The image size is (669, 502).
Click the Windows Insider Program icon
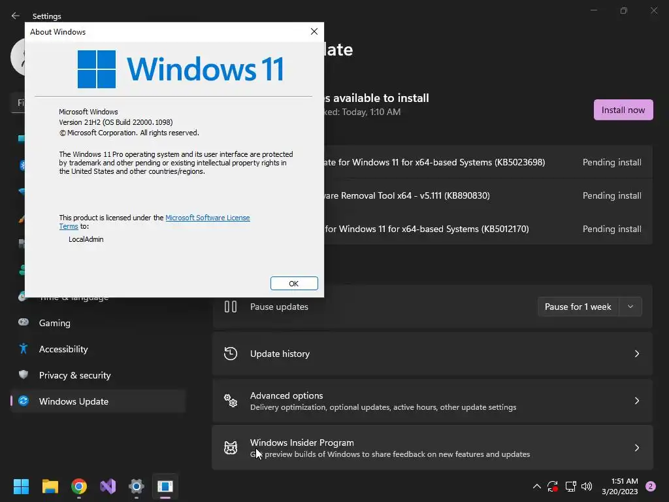231,448
